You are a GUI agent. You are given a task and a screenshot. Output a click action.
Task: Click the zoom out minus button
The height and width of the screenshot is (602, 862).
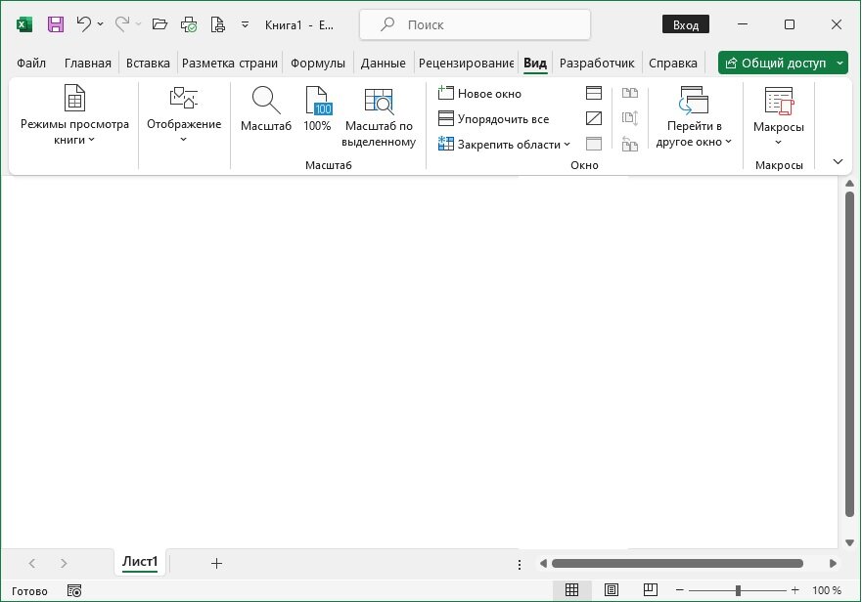pos(679,590)
